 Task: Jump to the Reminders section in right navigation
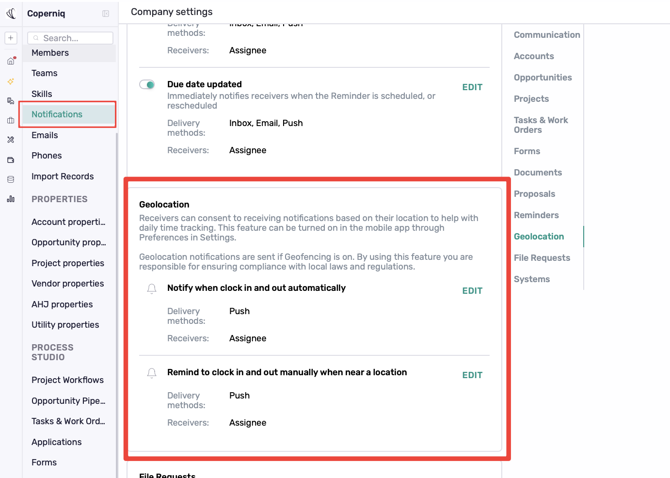[x=536, y=215]
